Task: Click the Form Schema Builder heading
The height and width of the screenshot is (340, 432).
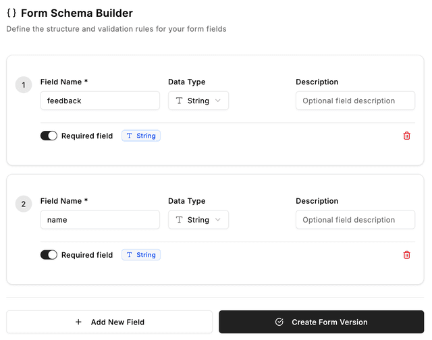Action: 77,13
